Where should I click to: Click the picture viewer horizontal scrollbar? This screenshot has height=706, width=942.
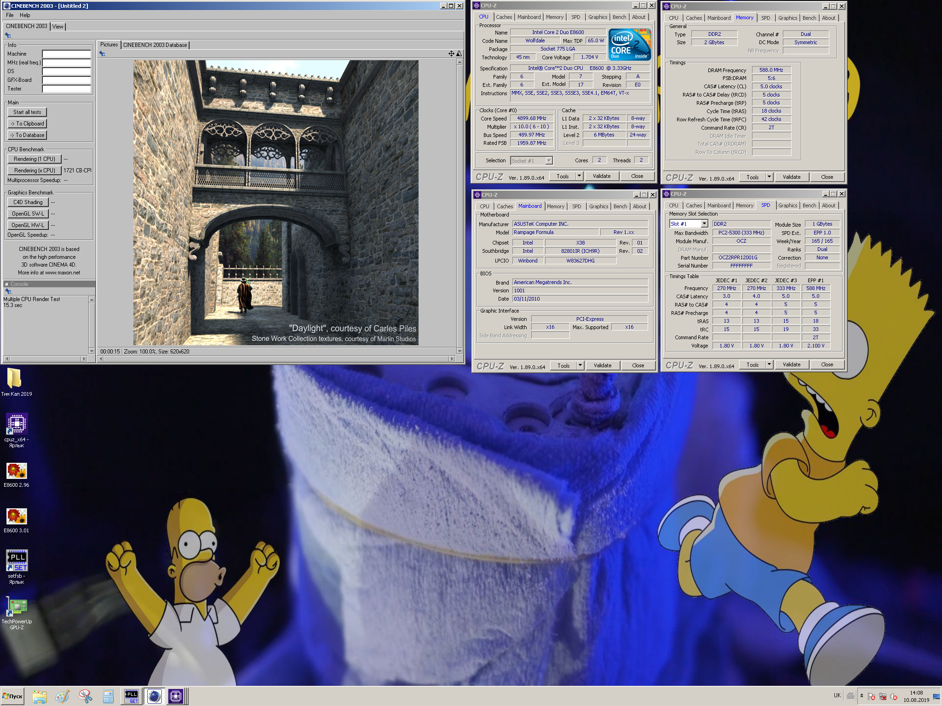[x=276, y=359]
